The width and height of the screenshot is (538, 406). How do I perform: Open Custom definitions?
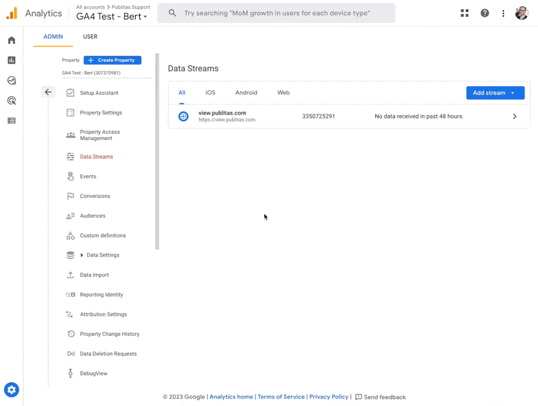(103, 235)
